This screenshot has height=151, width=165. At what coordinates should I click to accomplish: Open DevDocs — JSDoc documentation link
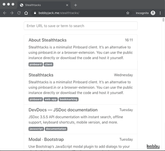(x=63, y=110)
